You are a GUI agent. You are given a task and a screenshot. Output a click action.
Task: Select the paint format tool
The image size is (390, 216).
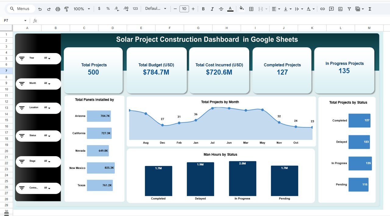point(66,9)
